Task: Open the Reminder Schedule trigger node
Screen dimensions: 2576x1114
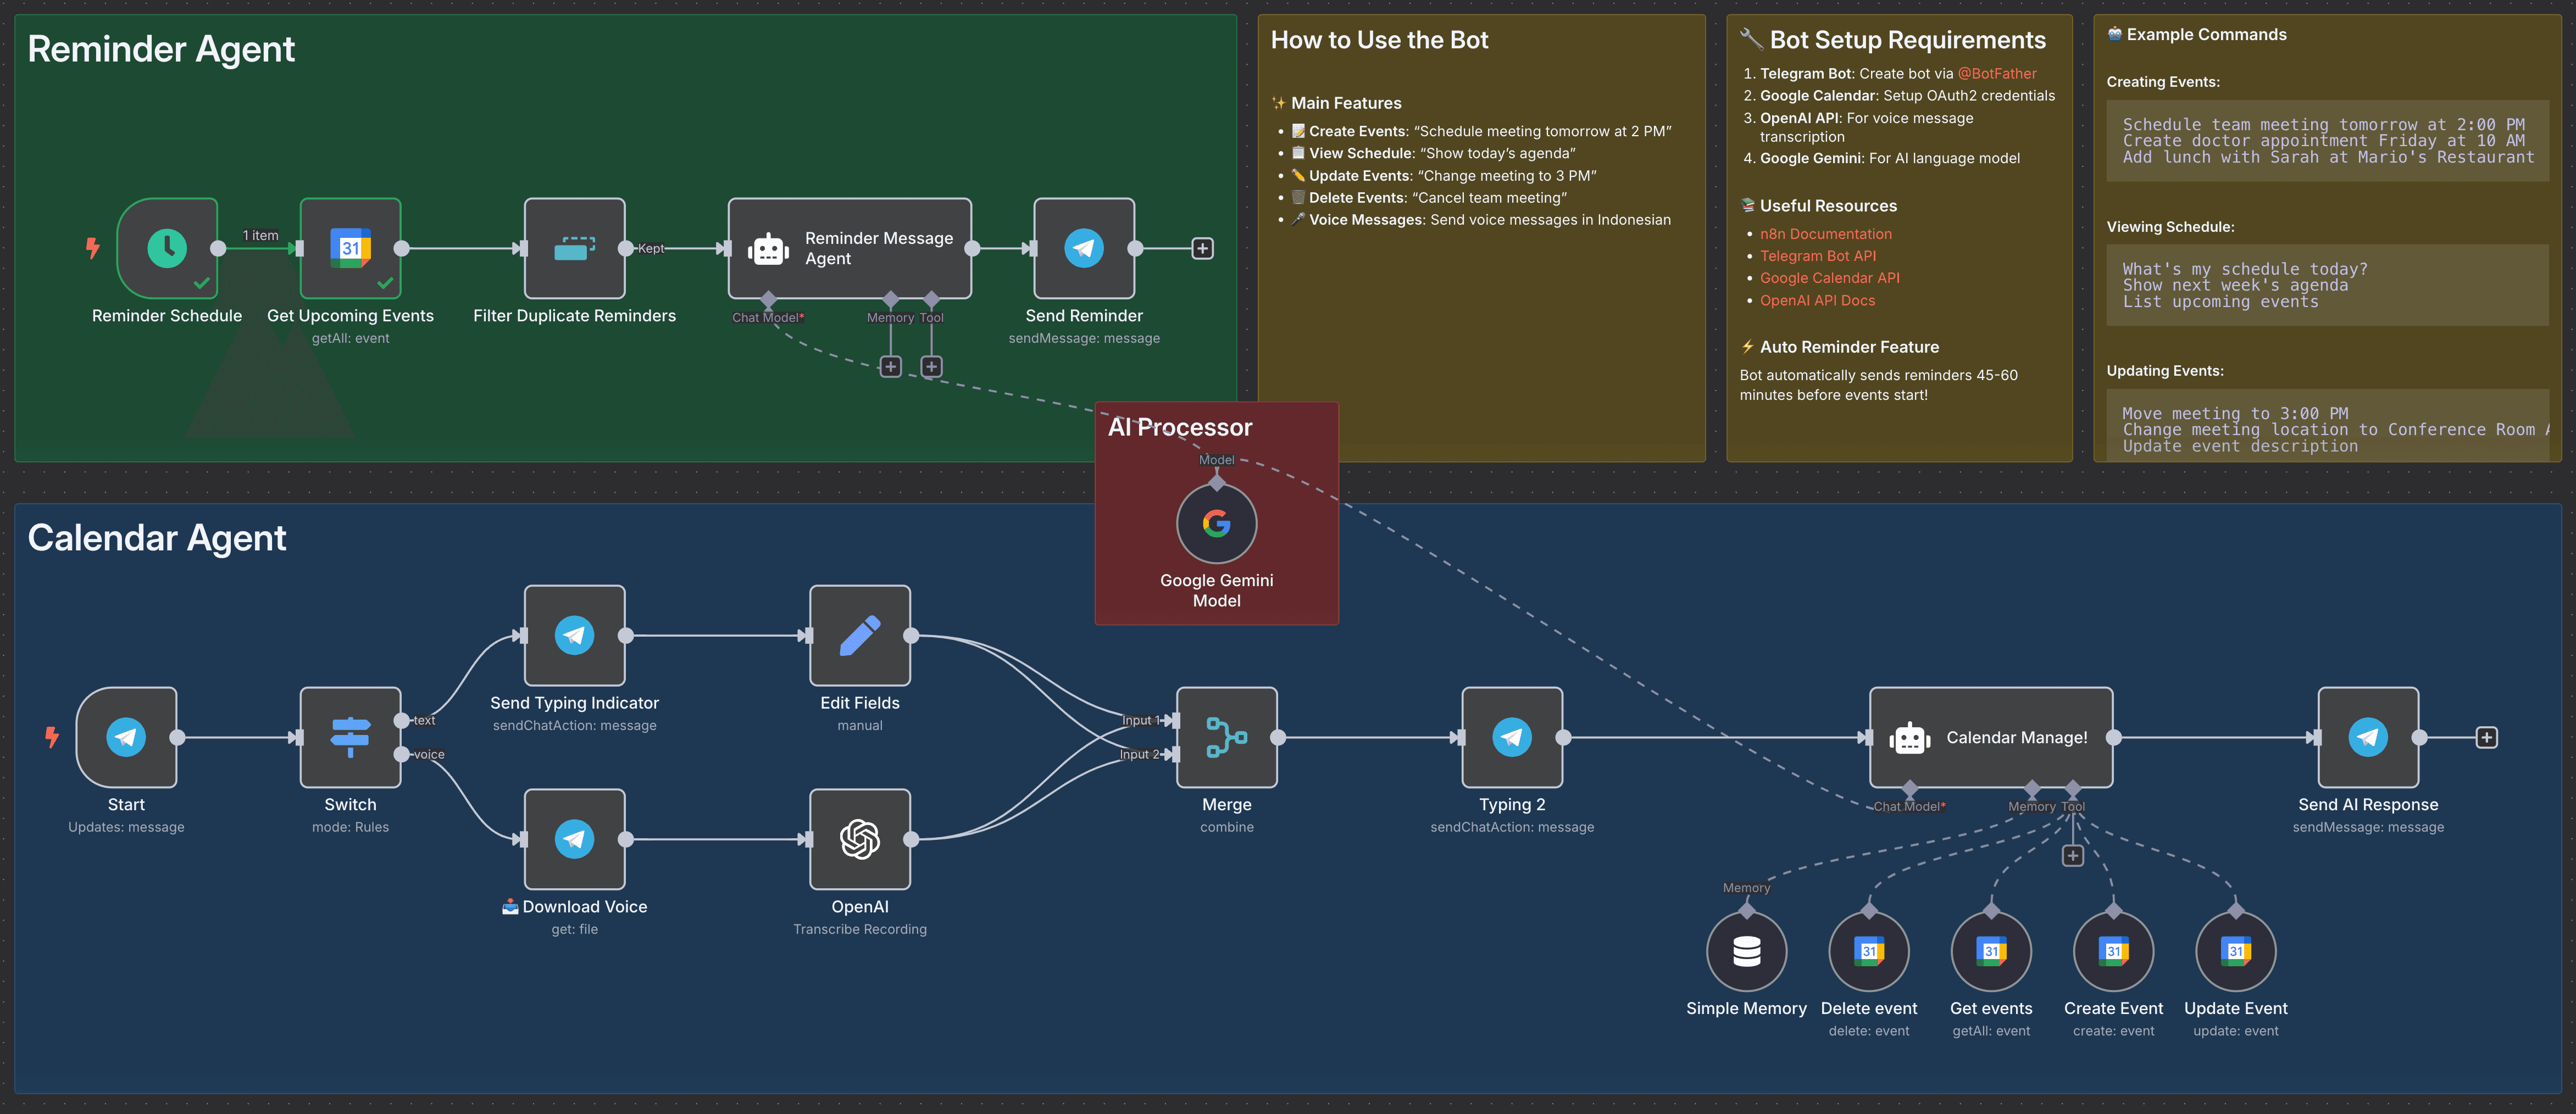Action: (167, 248)
